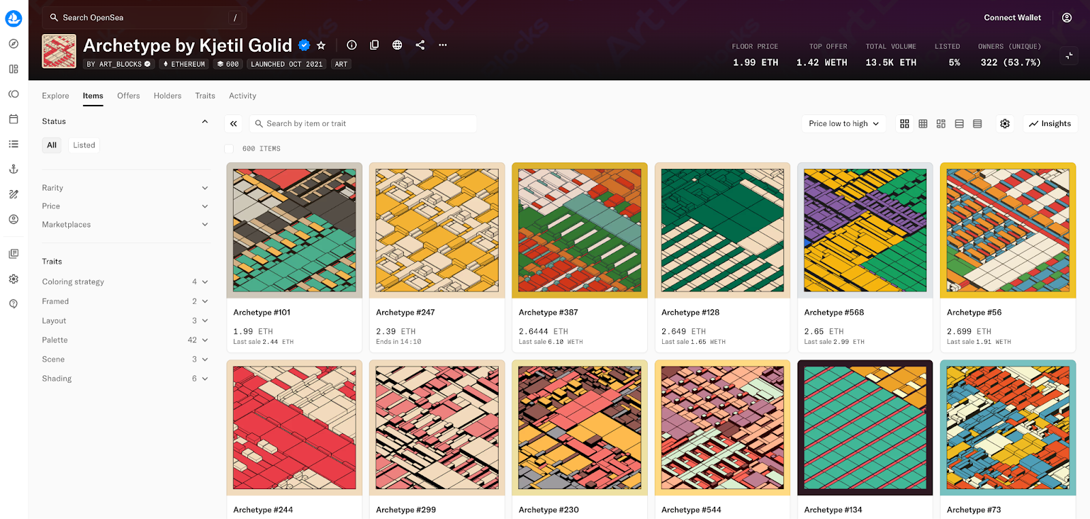Show collection info icon
The height and width of the screenshot is (519, 1090).
pos(352,45)
